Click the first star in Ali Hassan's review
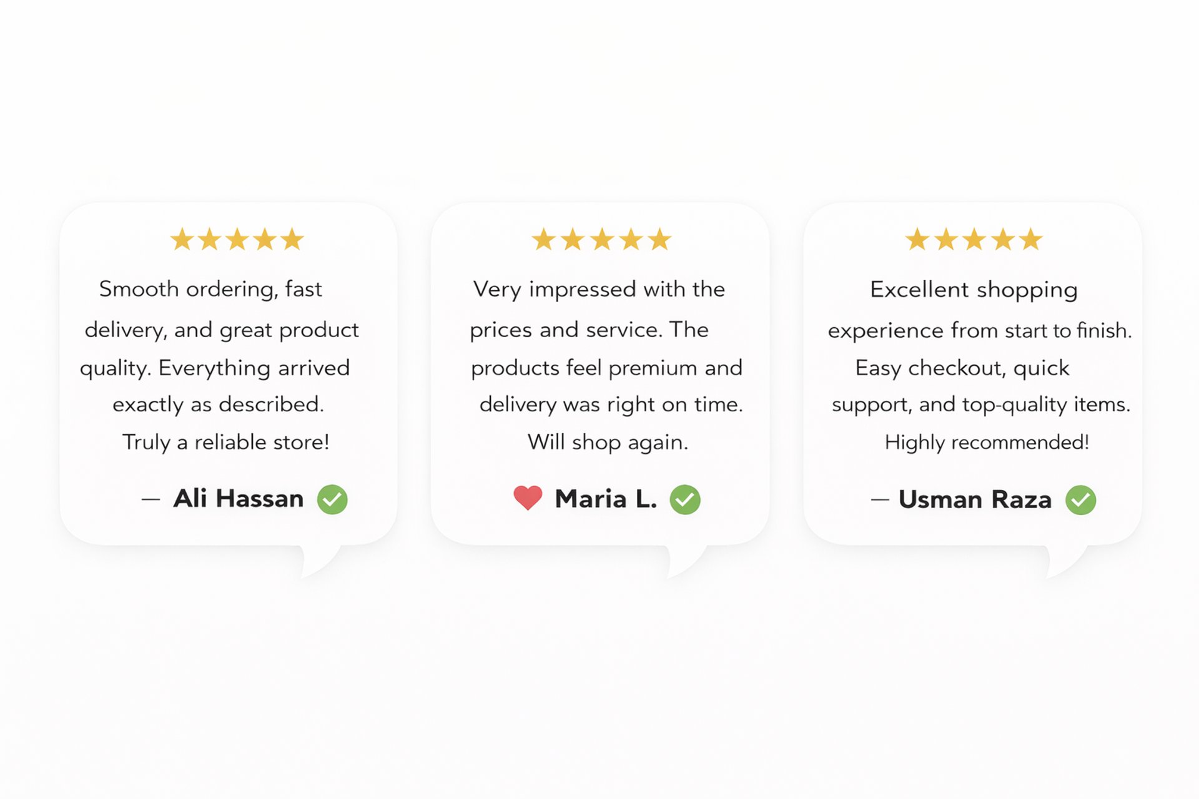 [x=182, y=239]
